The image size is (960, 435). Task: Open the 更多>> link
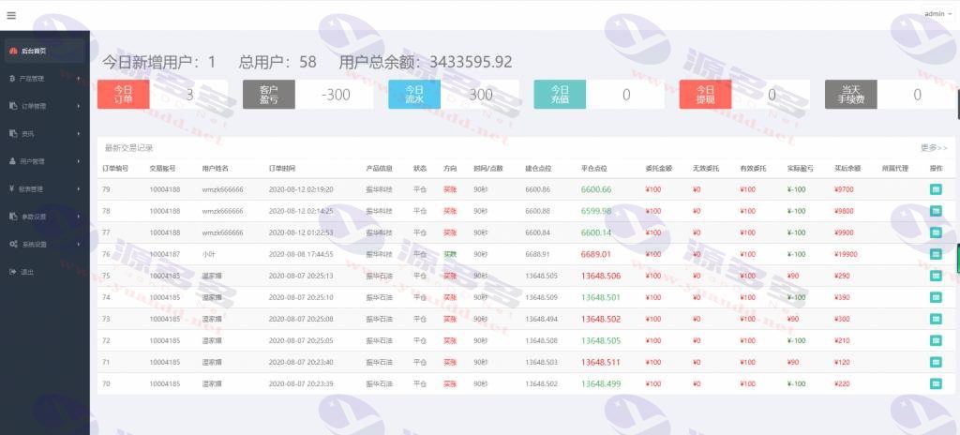(x=934, y=147)
